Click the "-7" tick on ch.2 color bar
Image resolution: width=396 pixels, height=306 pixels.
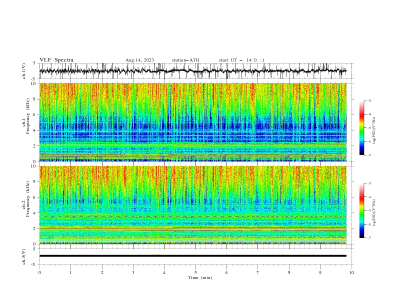click(x=368, y=238)
